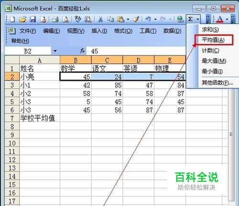Select cell B4 containing 58
This screenshot has width=239, height=206.
(x=76, y=93)
